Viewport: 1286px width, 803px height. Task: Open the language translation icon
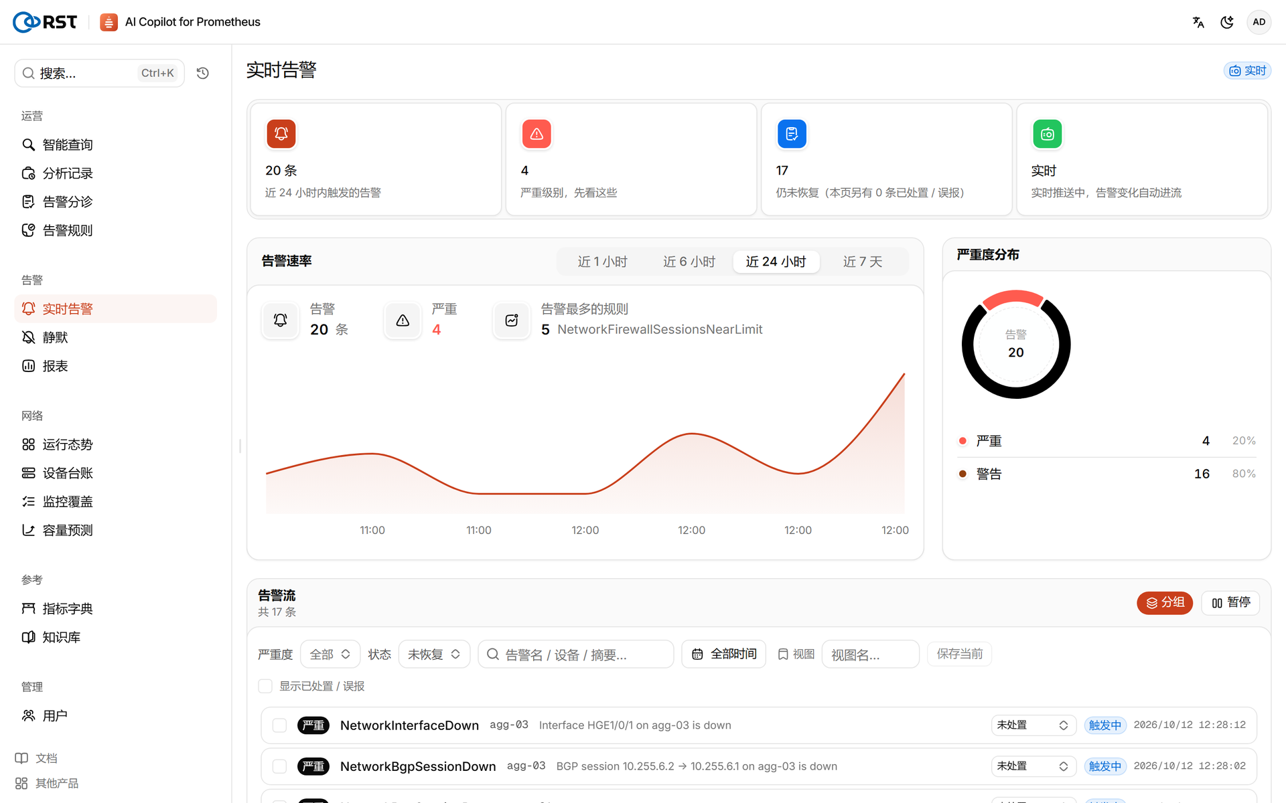[1198, 22]
